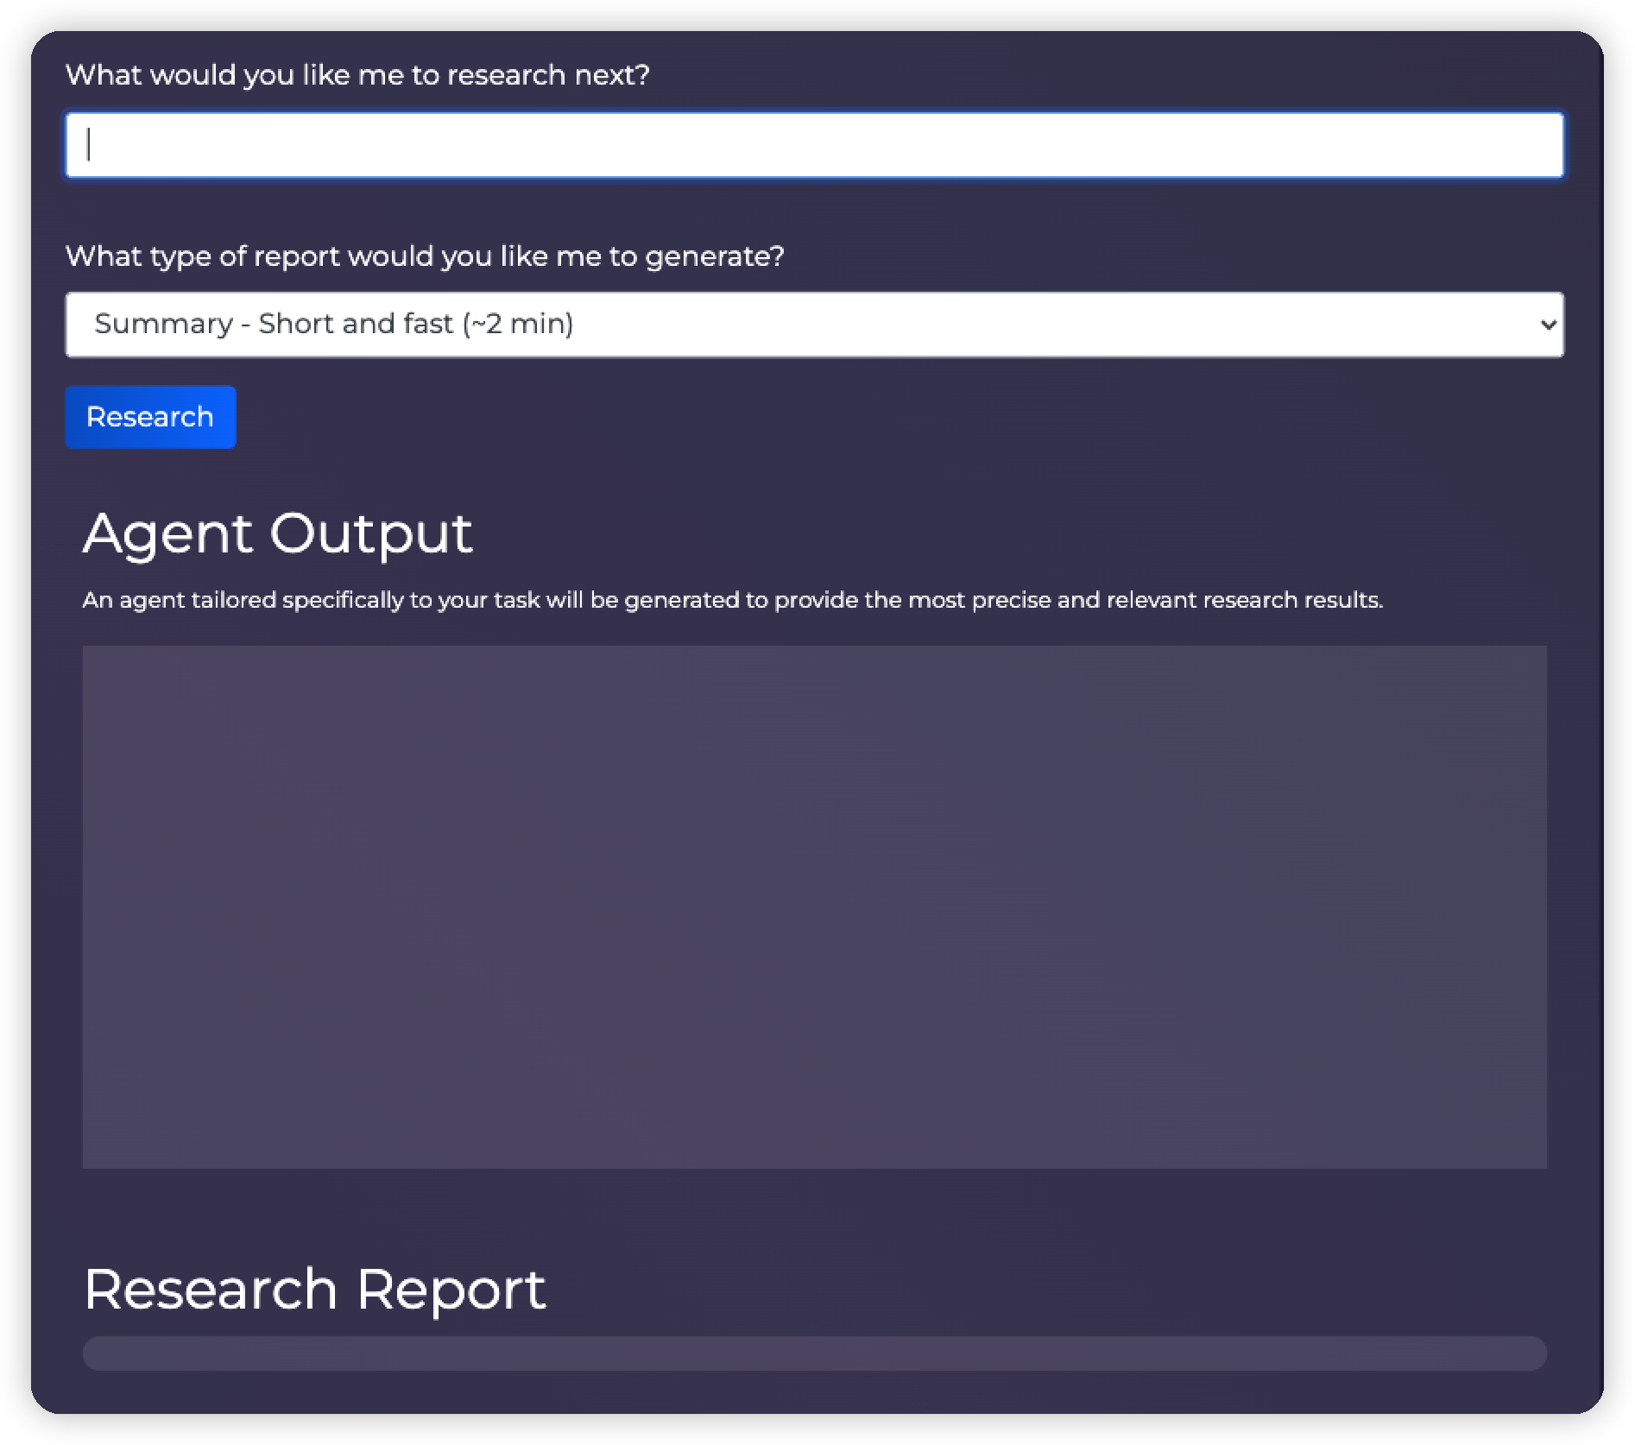Click the blue Research button
The height and width of the screenshot is (1445, 1635).
150,417
